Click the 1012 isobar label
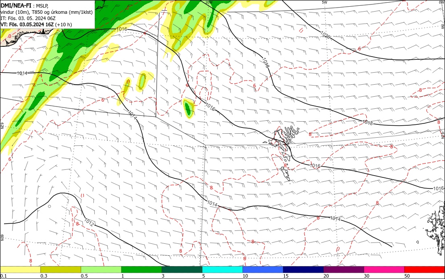The image size is (445, 279). pos(89,222)
